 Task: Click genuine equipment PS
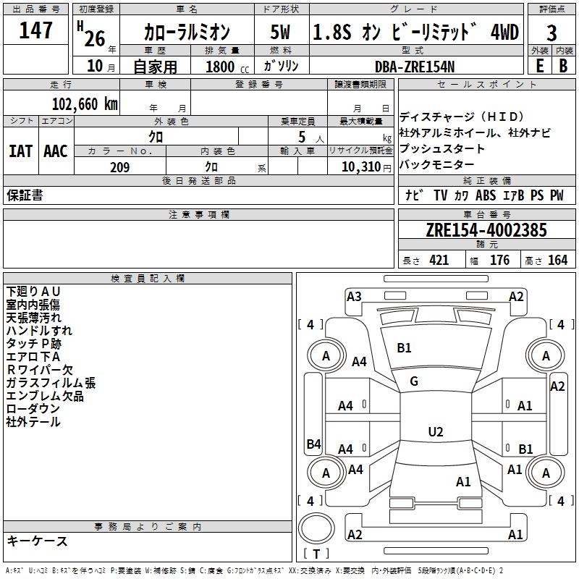pos(537,195)
